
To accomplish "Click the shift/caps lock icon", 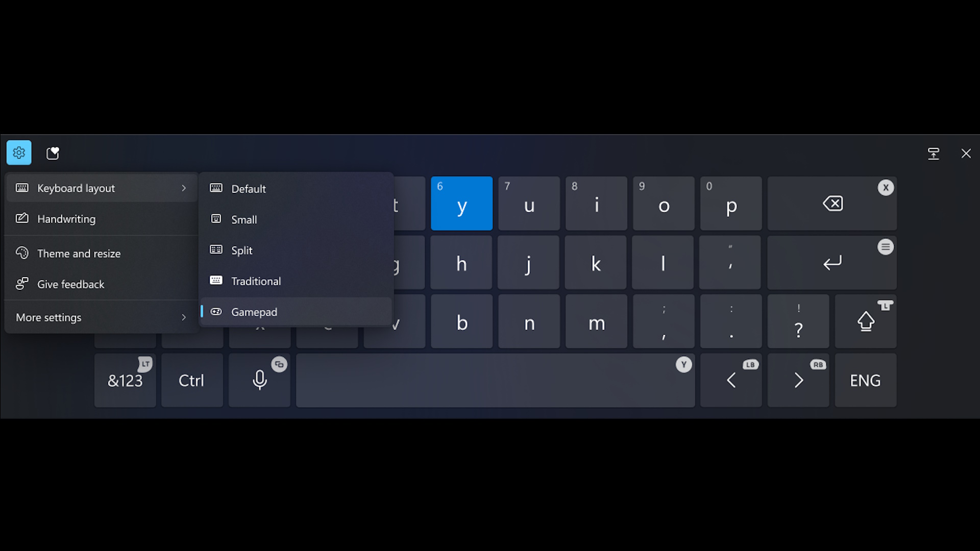I will point(865,321).
